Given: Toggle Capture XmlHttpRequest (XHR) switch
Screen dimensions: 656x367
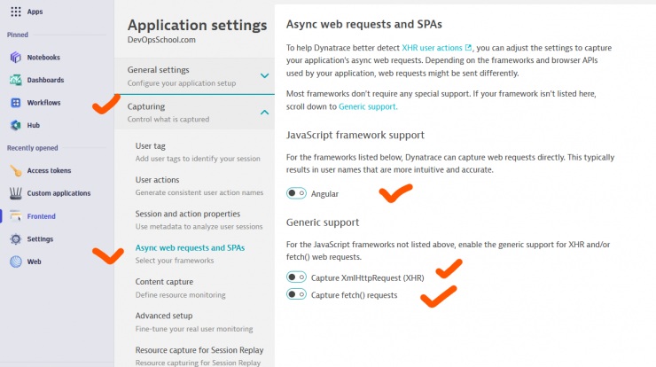Looking at the screenshot, I should click(296, 277).
